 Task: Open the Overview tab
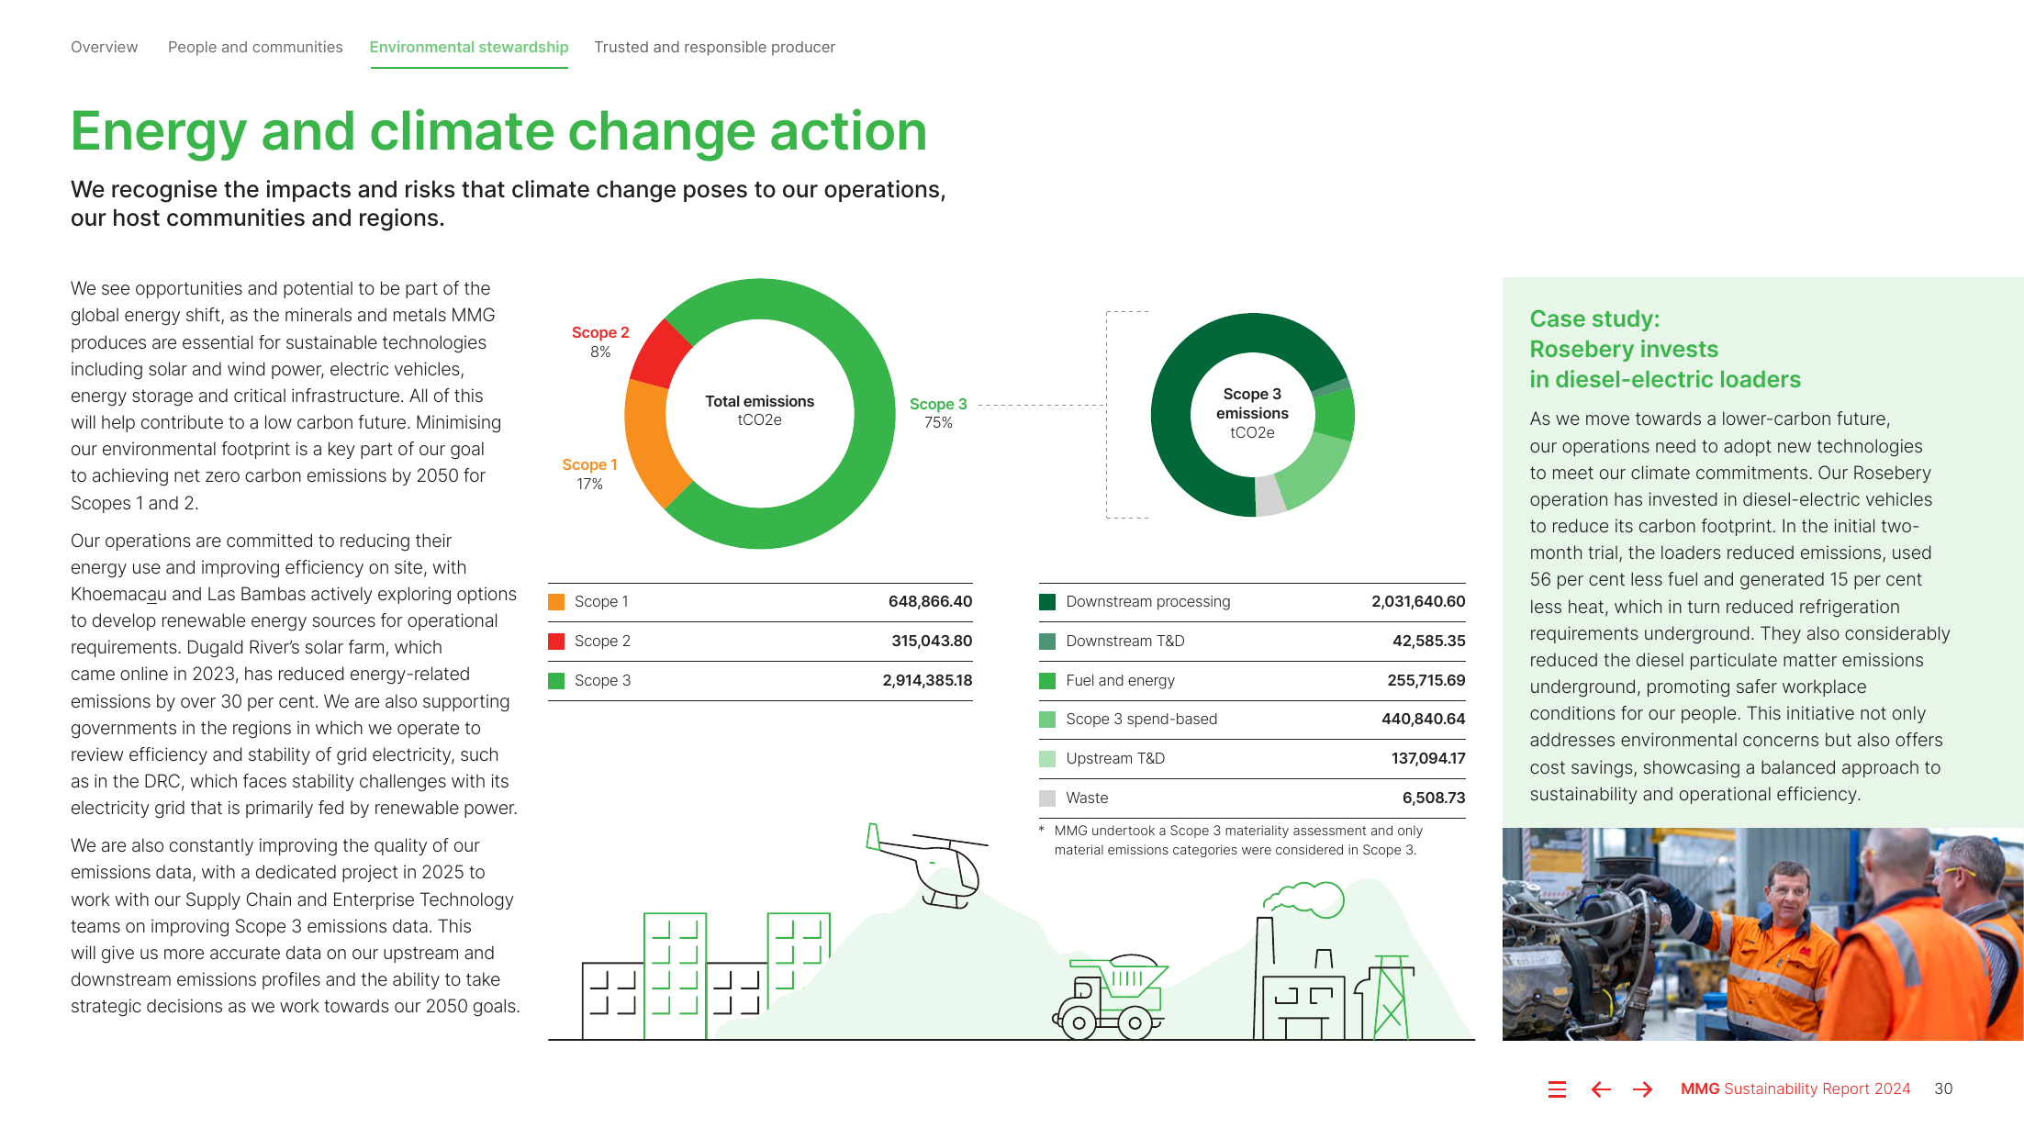click(x=105, y=47)
